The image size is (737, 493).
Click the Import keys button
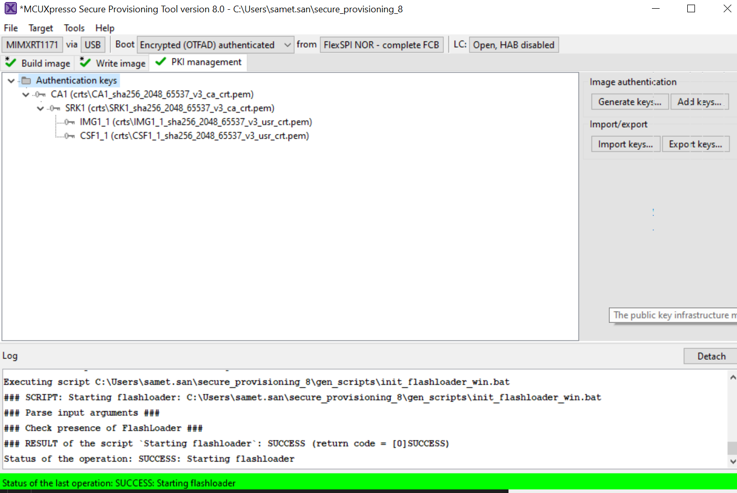(x=625, y=143)
